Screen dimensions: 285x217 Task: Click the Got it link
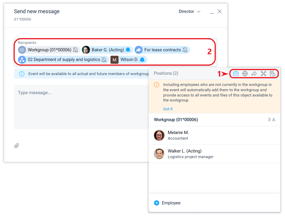pyautogui.click(x=168, y=109)
